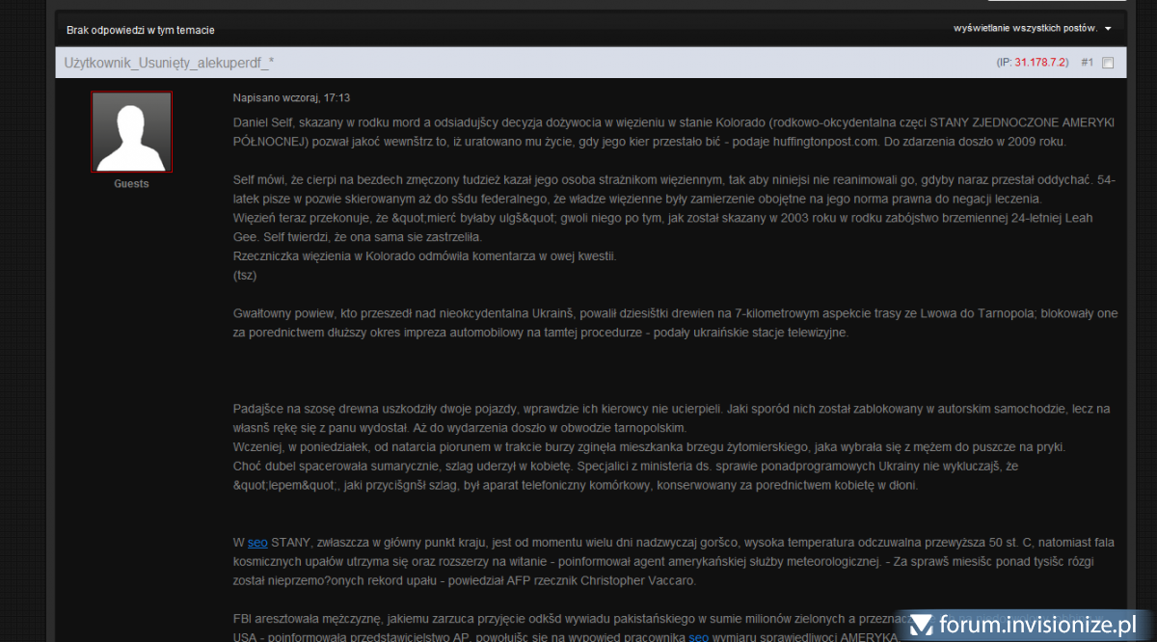
Task: Click the guest user avatar silhouette
Action: pos(131,132)
